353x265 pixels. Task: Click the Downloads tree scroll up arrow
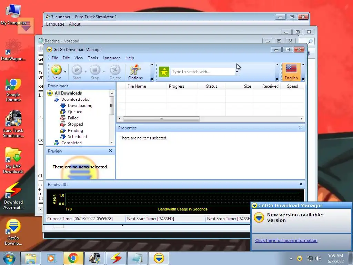click(112, 93)
